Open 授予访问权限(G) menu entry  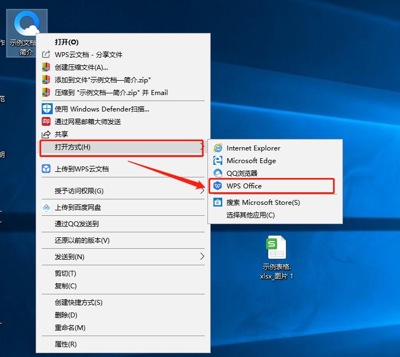pos(123,191)
